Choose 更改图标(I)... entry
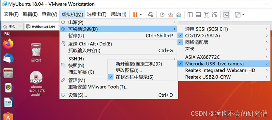Screen dimensions: 272x120 142,70
